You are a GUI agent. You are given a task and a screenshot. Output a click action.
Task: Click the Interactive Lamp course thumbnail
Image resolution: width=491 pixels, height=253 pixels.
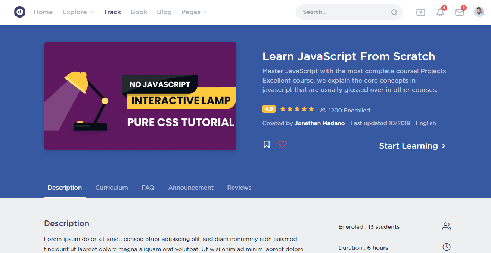coord(140,96)
